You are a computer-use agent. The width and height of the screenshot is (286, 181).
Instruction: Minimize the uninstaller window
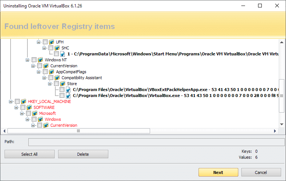pos(243,6)
